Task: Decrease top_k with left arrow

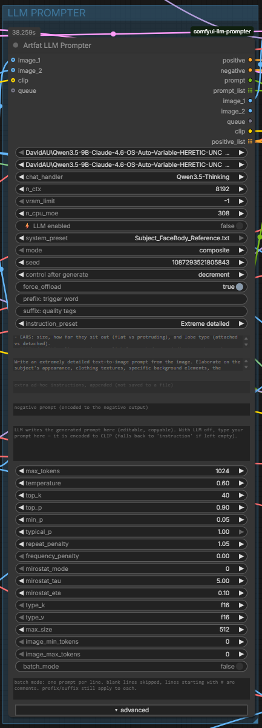Action: [x=21, y=495]
